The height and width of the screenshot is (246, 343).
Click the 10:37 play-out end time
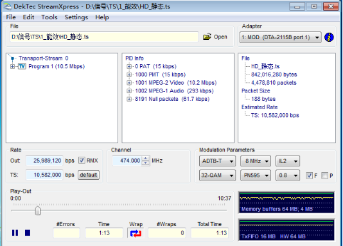tap(224, 198)
